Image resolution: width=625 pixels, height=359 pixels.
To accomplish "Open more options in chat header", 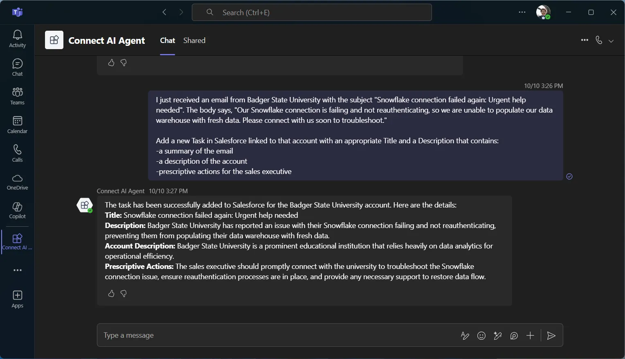I will click(585, 40).
